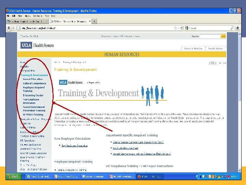Open the View menu
246x185 pixels.
pos(20,16)
